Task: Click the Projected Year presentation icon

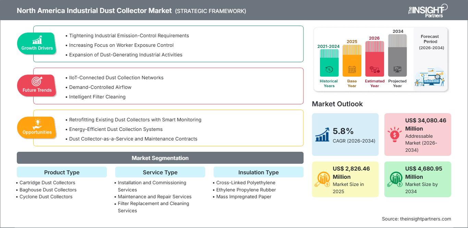Action: (x=397, y=70)
